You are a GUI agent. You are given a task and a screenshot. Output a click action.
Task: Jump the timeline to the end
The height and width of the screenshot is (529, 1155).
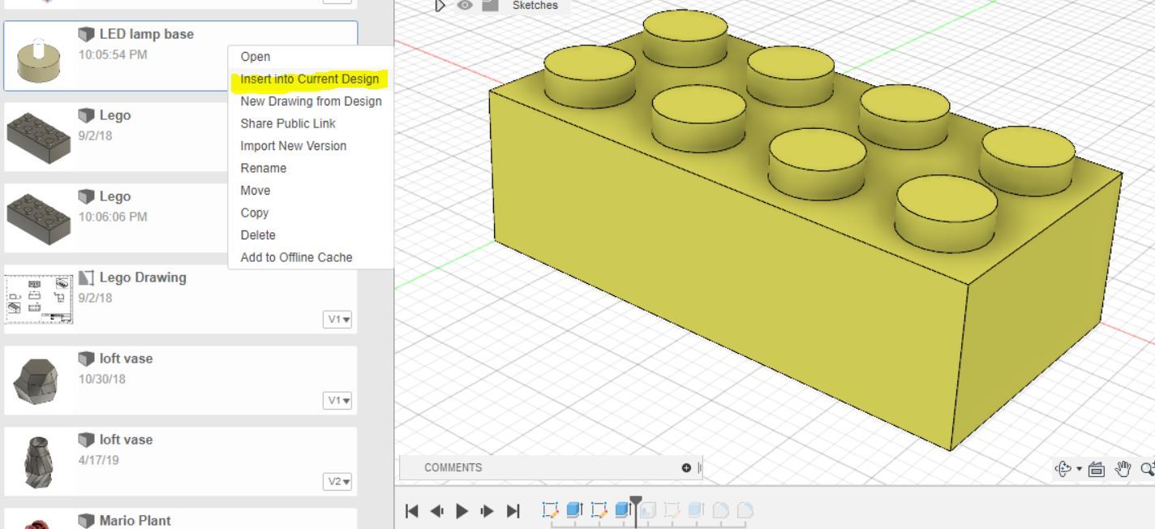513,511
